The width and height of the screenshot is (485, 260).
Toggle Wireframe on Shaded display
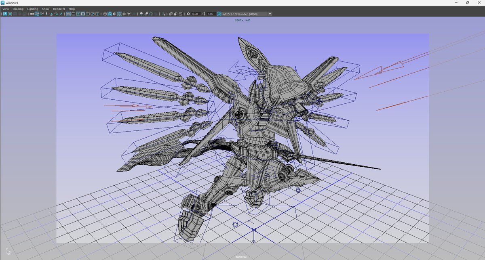119,14
